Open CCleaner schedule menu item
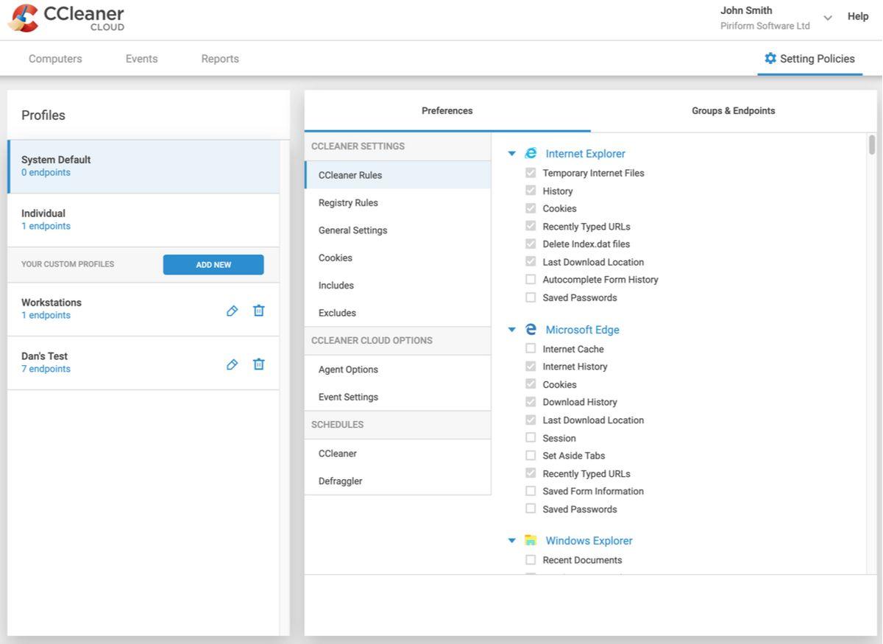883x644 pixels. (397, 453)
